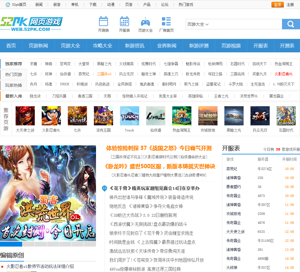Open the 屠龙霸业 newest game link
Viewport: 300px width, 272px height.
point(276,96)
